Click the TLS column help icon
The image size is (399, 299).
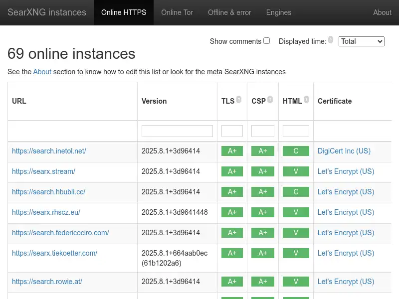[239, 99]
